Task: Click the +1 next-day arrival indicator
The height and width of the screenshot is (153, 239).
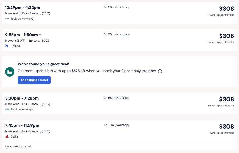Action: tap(40, 34)
